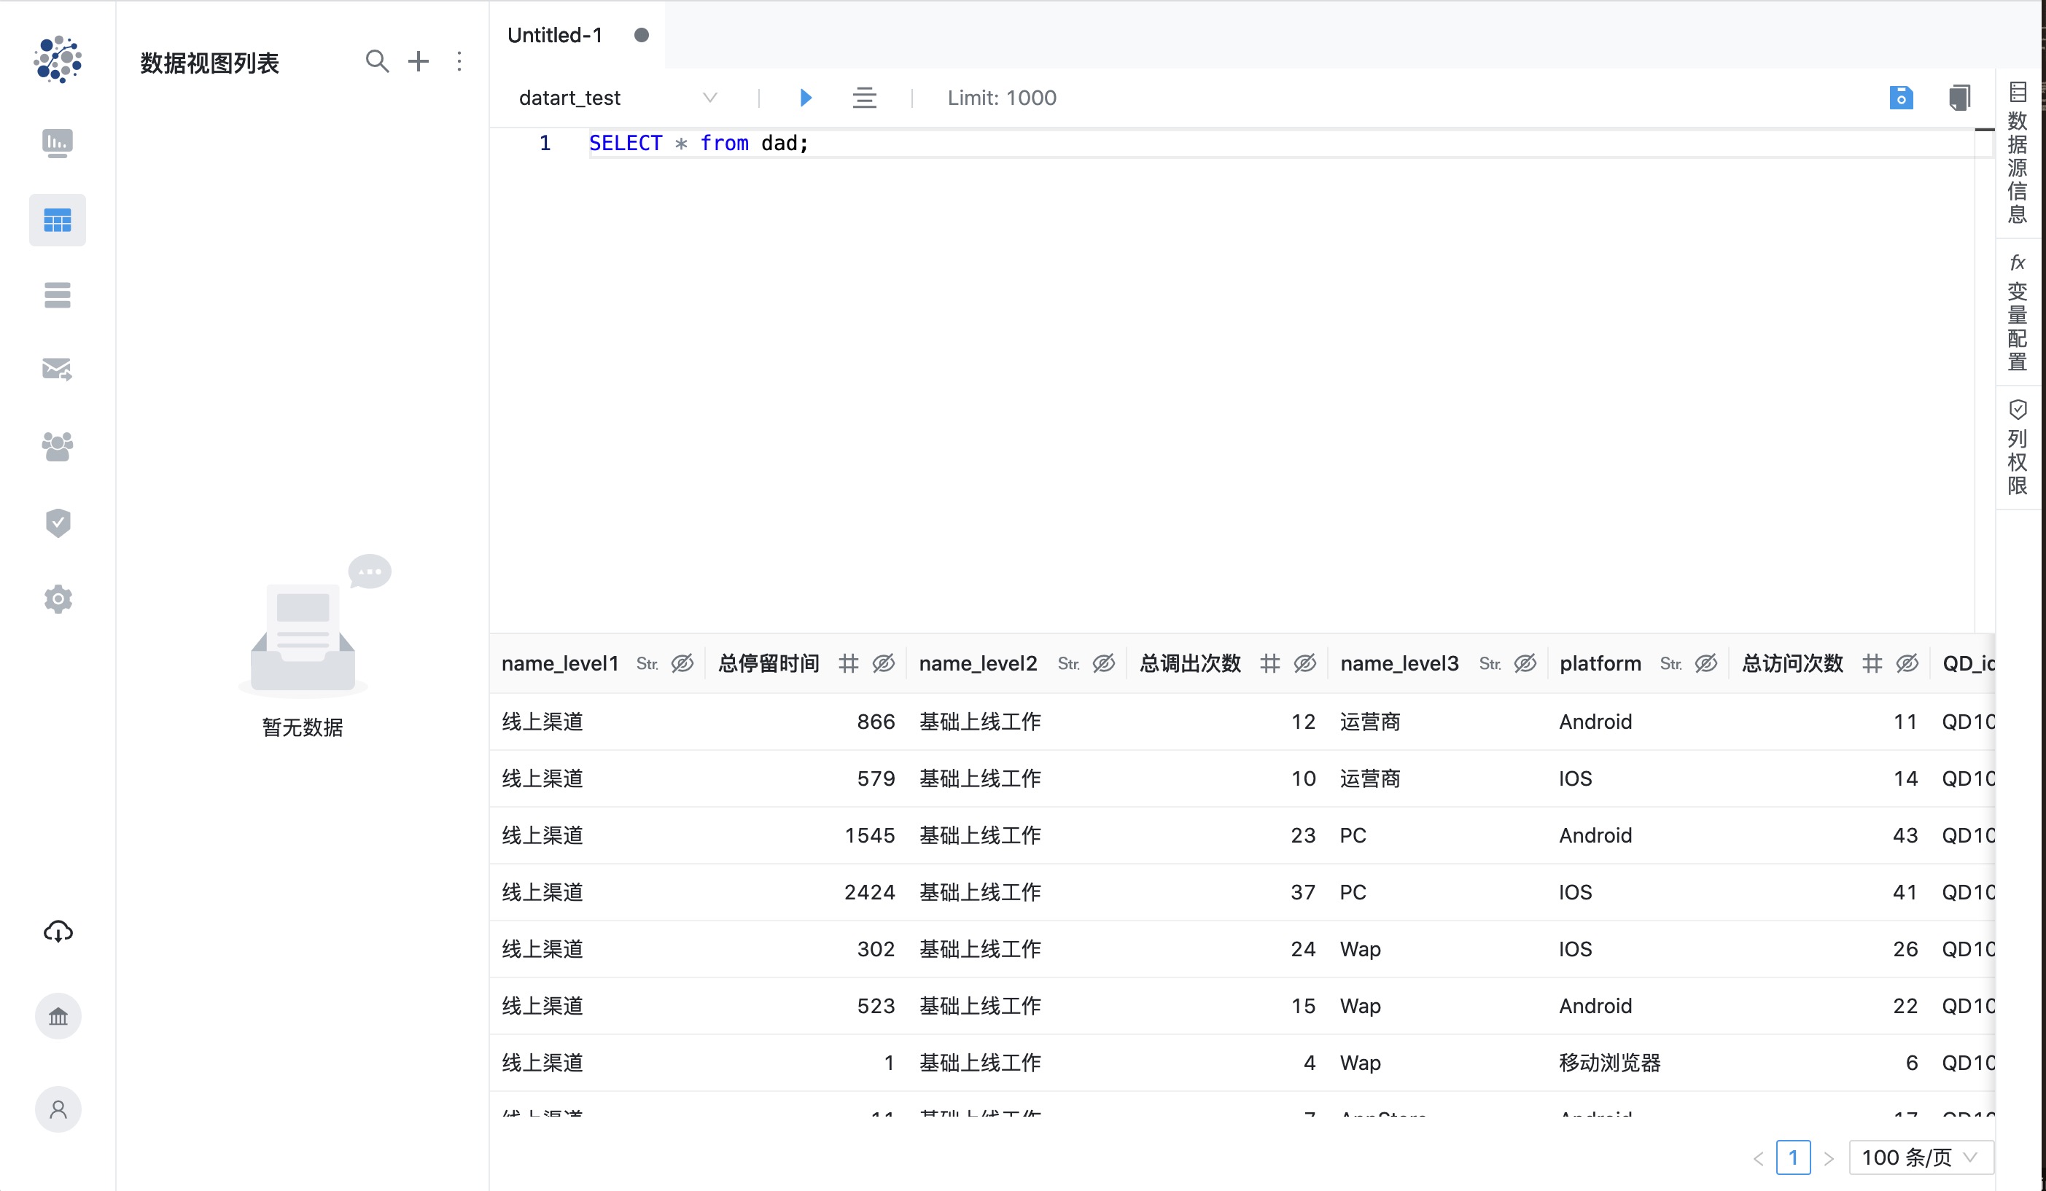The width and height of the screenshot is (2046, 1191).
Task: Hide the platform column via eye icon
Action: 1705,664
